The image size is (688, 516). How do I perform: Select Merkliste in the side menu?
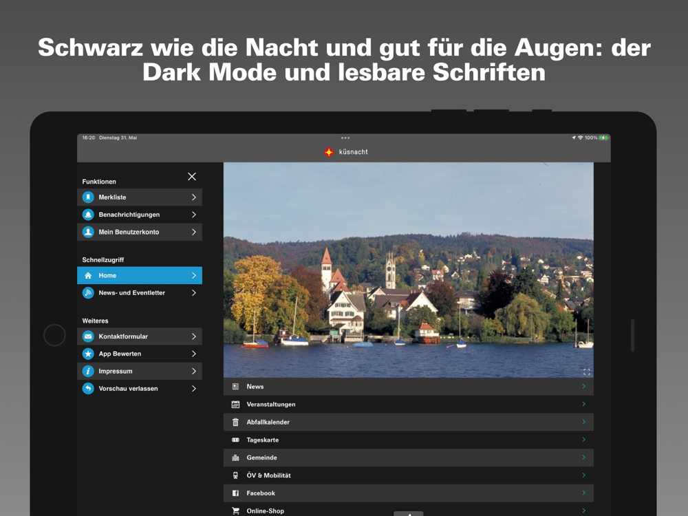[x=140, y=197]
